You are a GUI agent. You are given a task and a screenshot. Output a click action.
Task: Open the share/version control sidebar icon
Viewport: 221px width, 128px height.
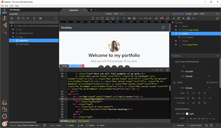tap(4, 25)
